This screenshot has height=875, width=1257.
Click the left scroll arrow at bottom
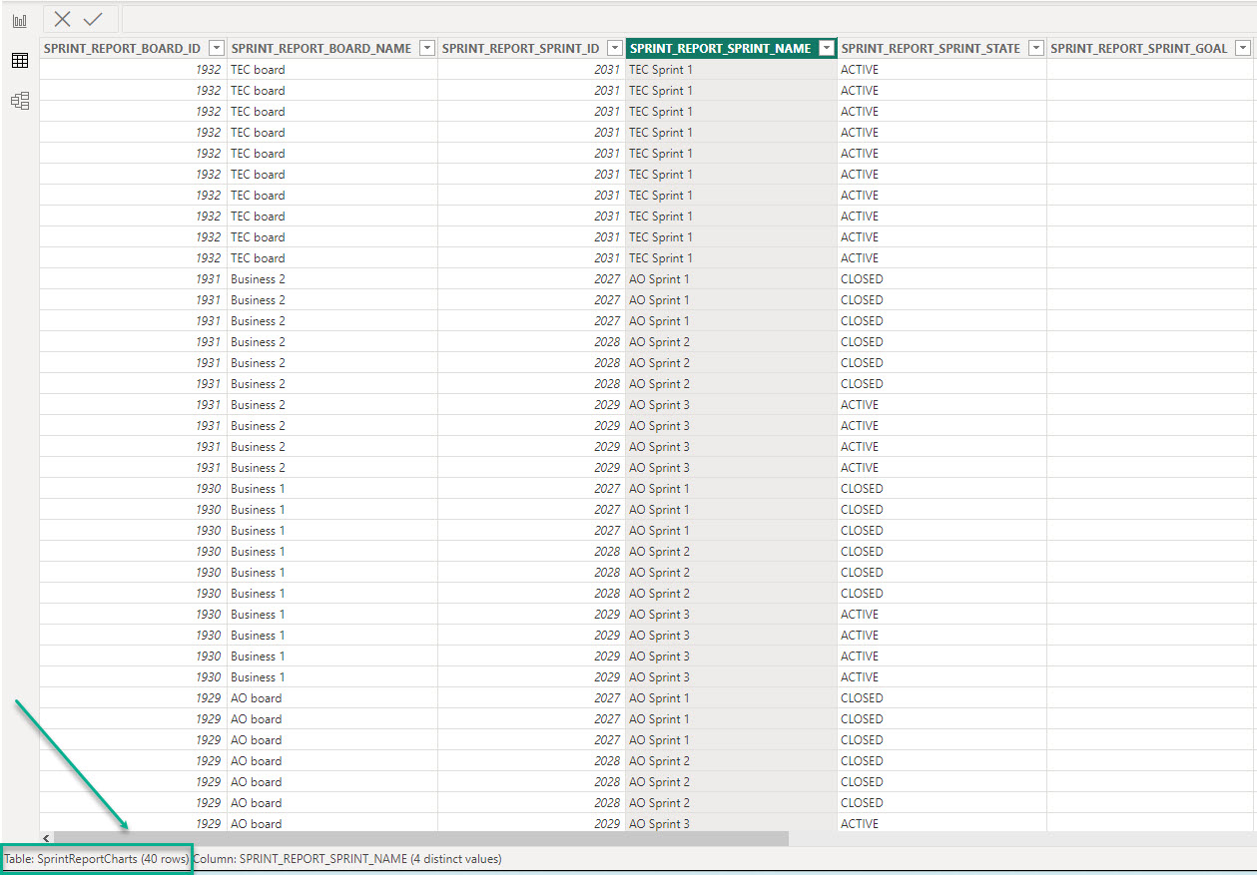click(x=46, y=839)
